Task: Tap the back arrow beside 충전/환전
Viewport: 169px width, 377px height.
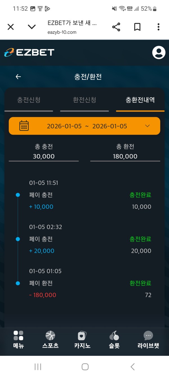Action: (18, 77)
